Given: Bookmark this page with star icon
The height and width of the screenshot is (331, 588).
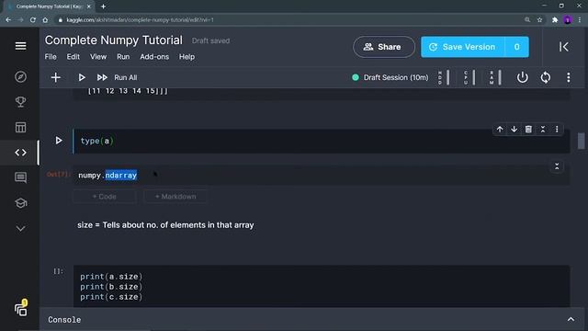Looking at the screenshot, I should [x=539, y=19].
